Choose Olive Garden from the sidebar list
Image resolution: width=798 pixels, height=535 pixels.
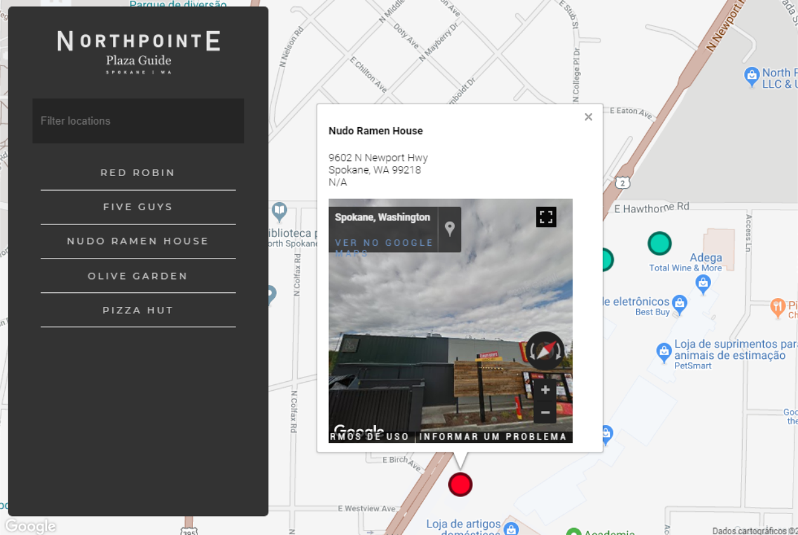coord(138,276)
